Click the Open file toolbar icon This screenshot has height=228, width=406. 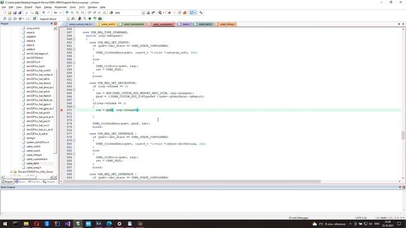10,13
